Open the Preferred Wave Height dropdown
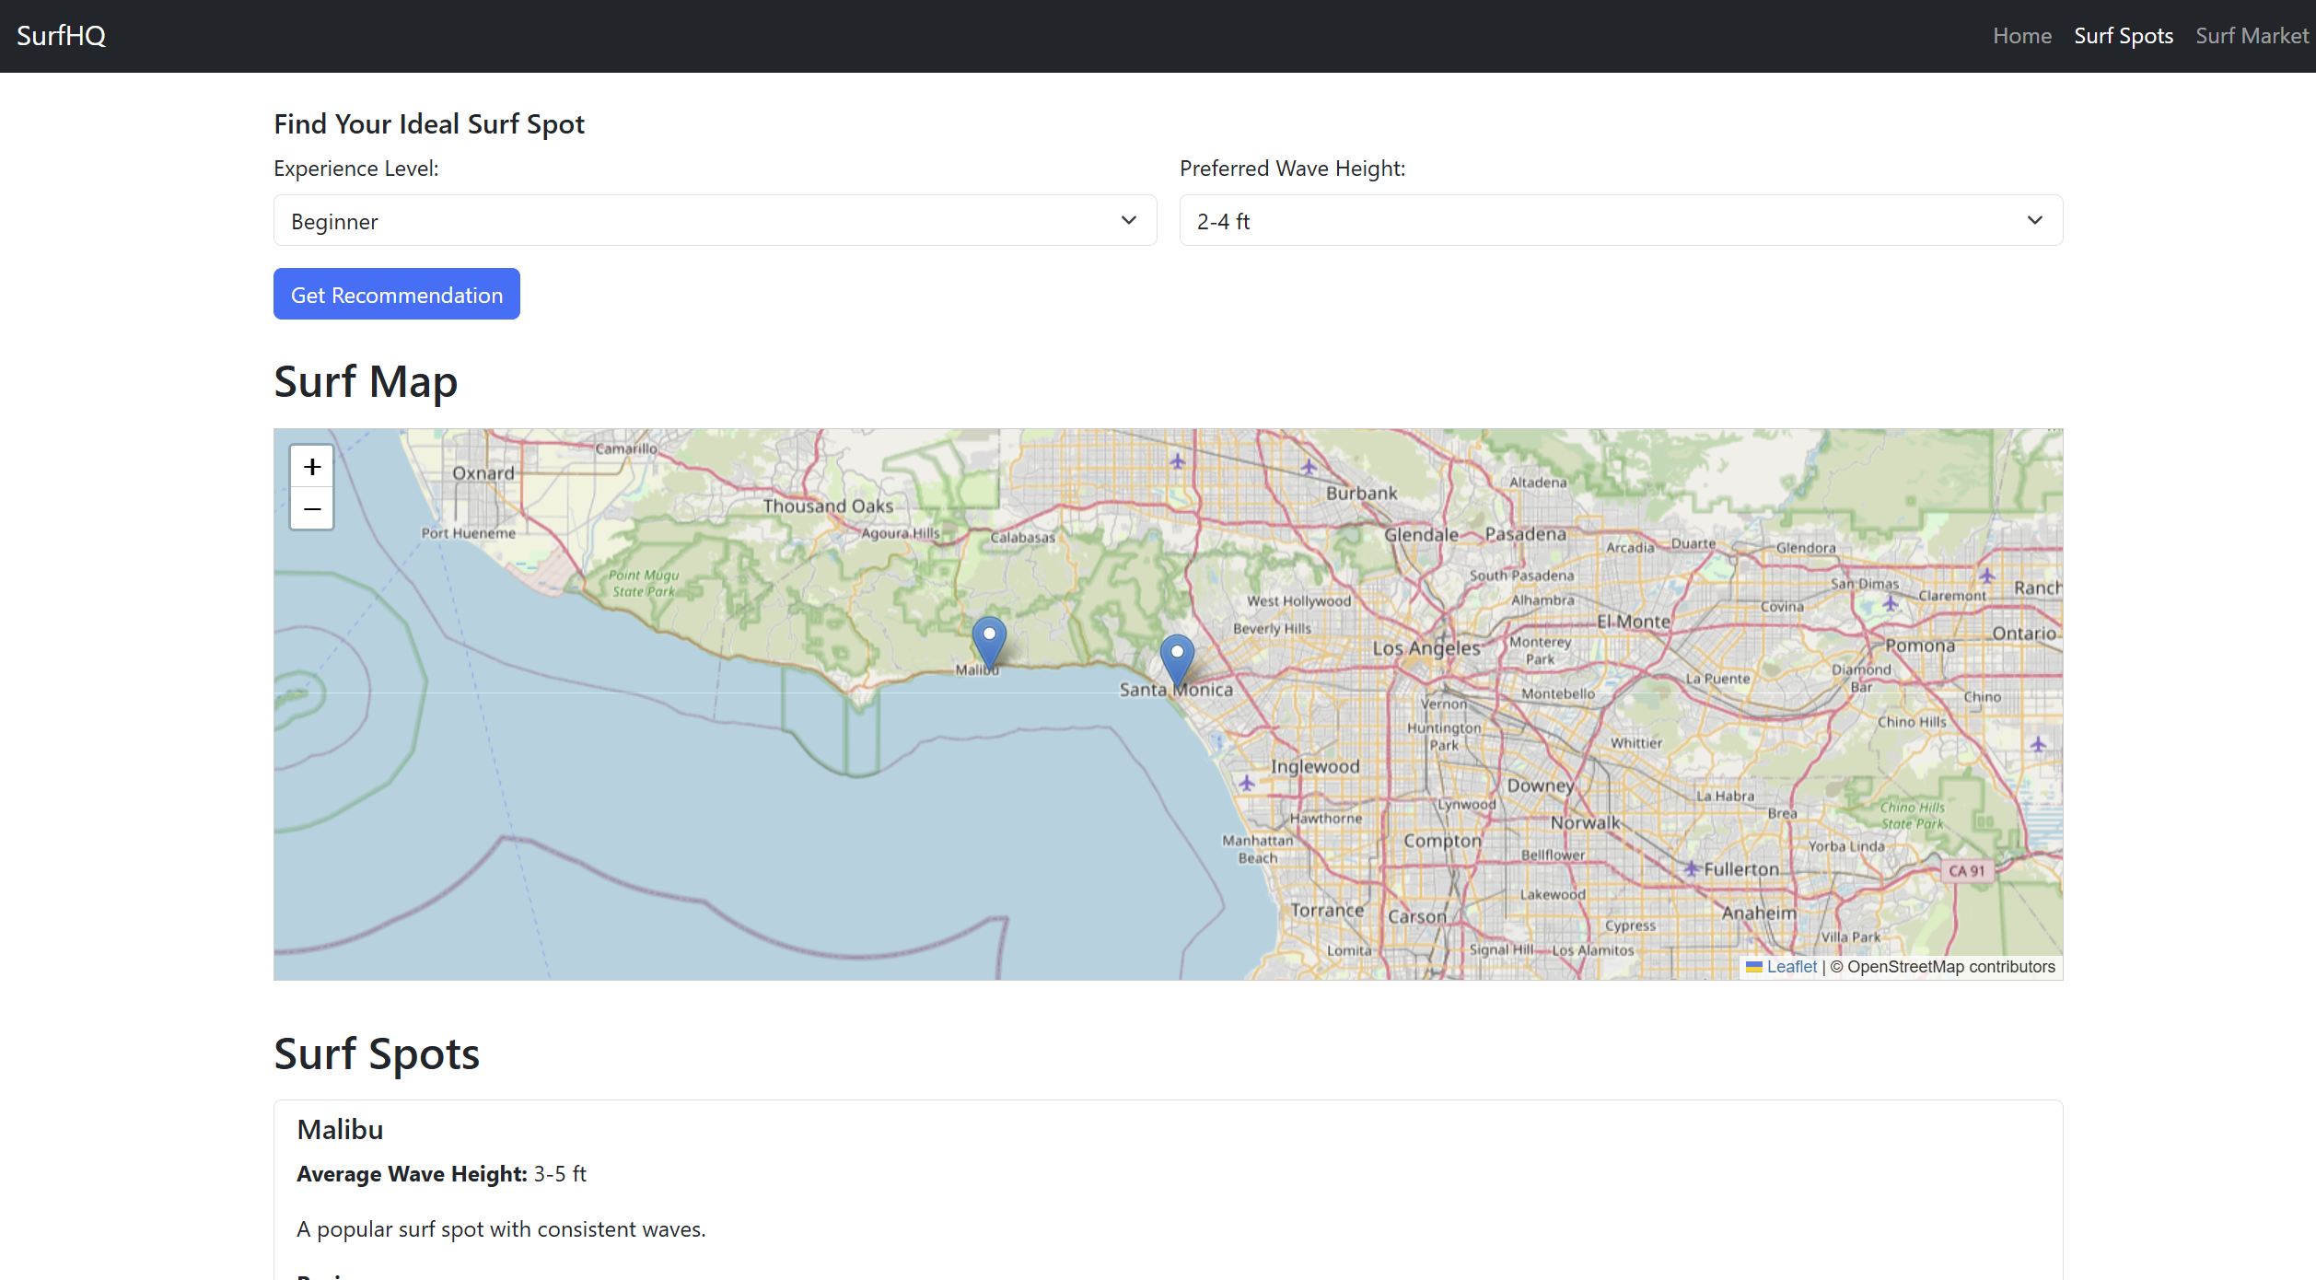 point(1621,220)
